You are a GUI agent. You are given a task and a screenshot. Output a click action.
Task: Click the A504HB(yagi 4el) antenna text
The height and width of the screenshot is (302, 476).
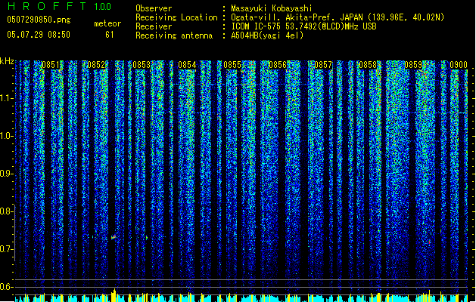[267, 35]
